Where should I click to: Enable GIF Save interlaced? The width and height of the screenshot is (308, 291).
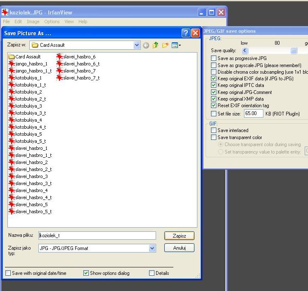click(x=213, y=130)
